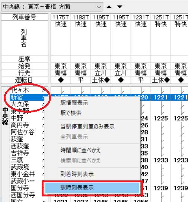Select the 三鷹 station row
This screenshot has width=188, height=202.
pyautogui.click(x=27, y=160)
